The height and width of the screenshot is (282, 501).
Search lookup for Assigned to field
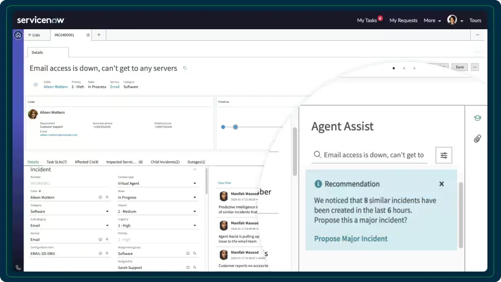point(195,267)
